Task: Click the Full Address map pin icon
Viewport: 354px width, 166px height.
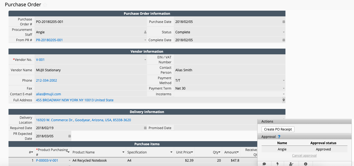Action: pyautogui.click(x=284, y=100)
